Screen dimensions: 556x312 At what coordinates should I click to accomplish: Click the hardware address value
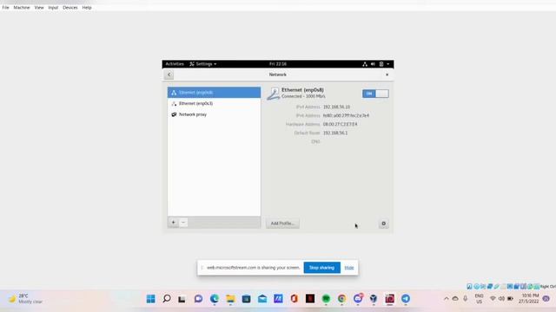[340, 124]
